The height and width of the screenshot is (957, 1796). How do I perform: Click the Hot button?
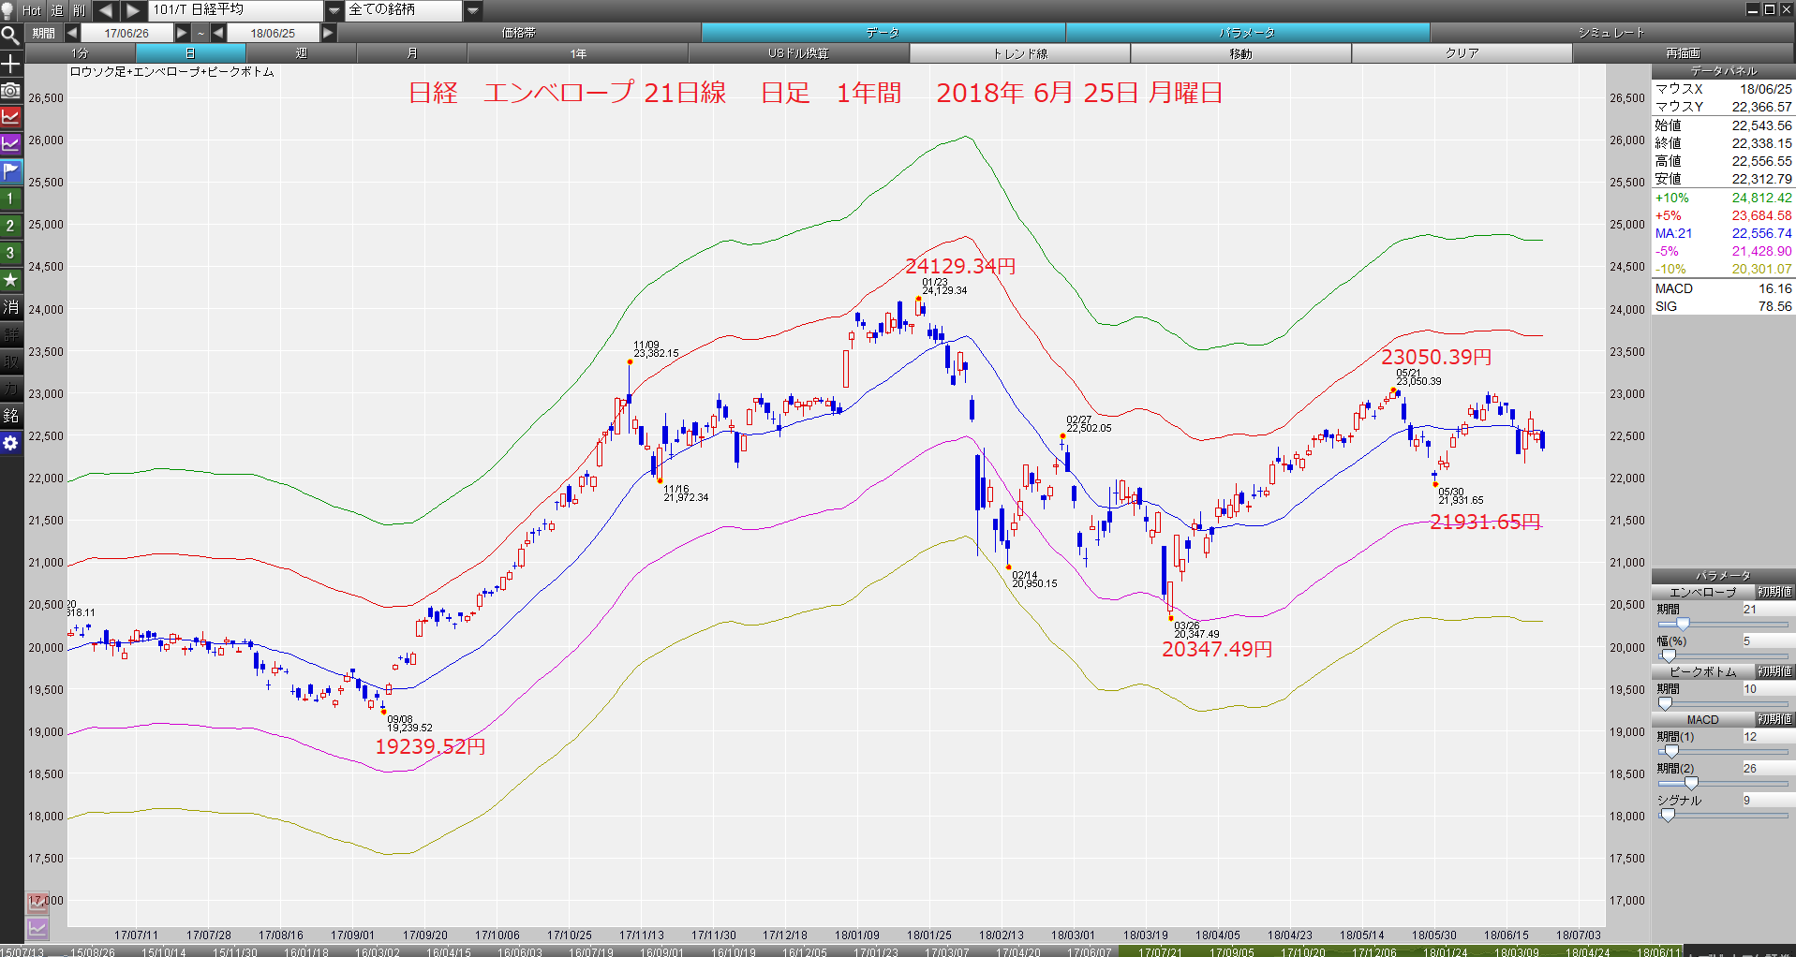pyautogui.click(x=32, y=10)
